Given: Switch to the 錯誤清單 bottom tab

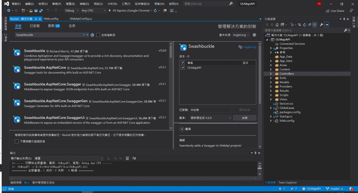Looking at the screenshot, I should 16,183.
